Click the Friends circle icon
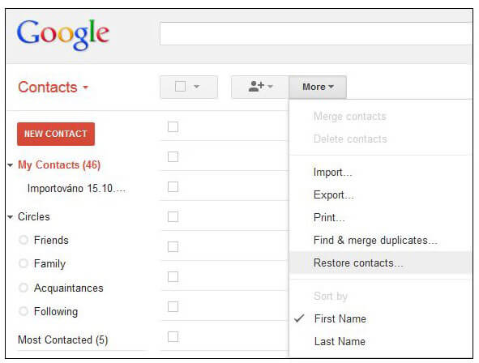Image resolution: width=479 pixels, height=363 pixels. tap(24, 240)
